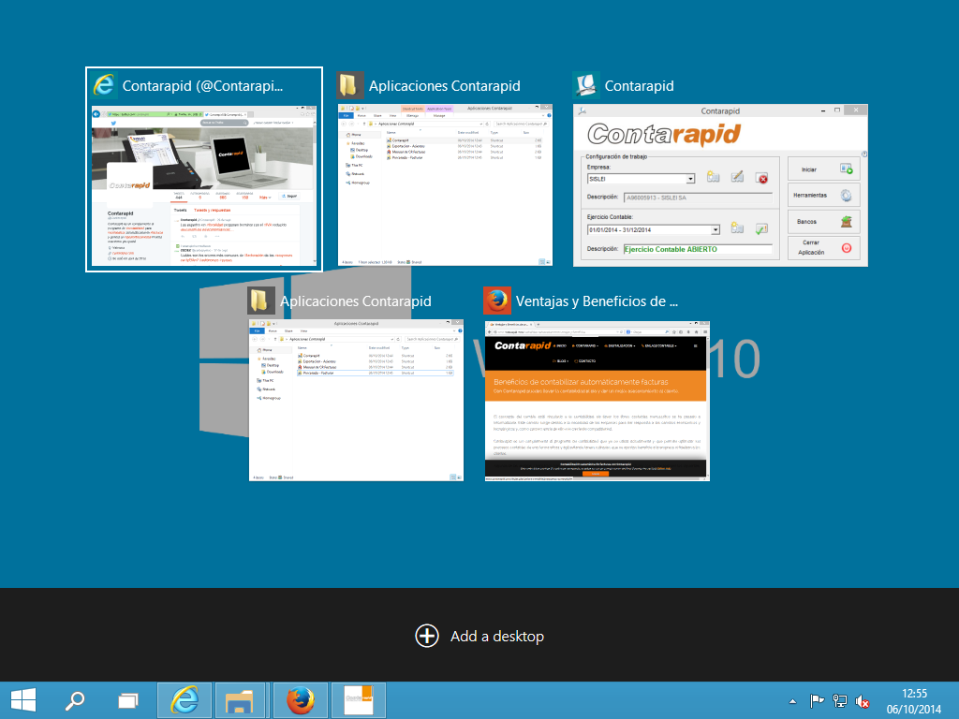Screen dimensions: 959x719
Task: Click the Contarapid app icon beside its title
Action: [586, 85]
